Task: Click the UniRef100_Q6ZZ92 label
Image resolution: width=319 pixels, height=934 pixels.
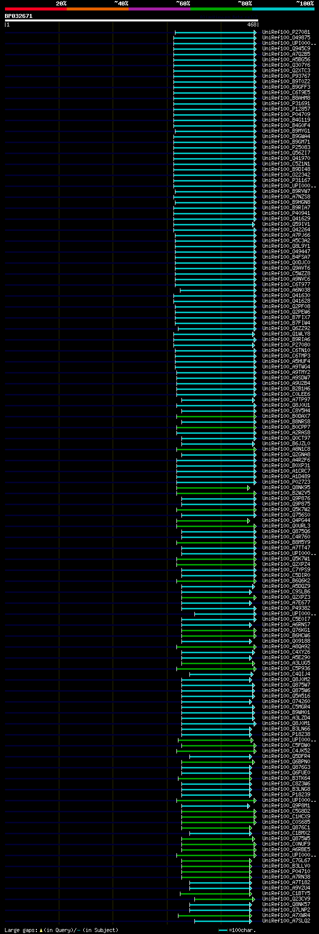Action: (286, 329)
